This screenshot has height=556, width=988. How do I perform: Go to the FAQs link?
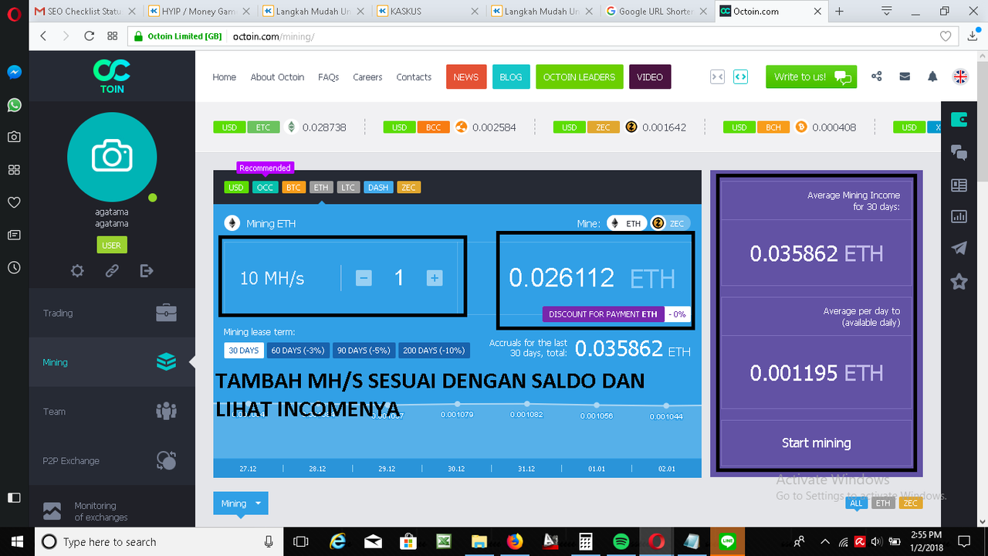click(328, 77)
